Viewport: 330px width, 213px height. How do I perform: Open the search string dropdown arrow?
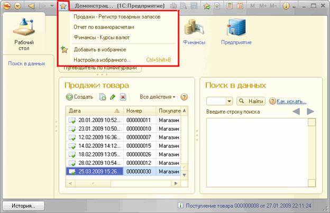click(x=229, y=101)
